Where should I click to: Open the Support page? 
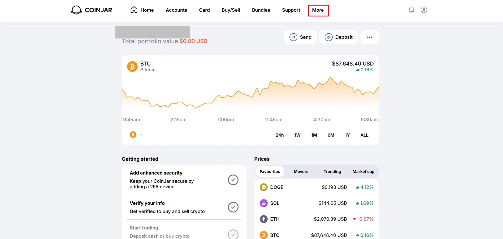291,10
